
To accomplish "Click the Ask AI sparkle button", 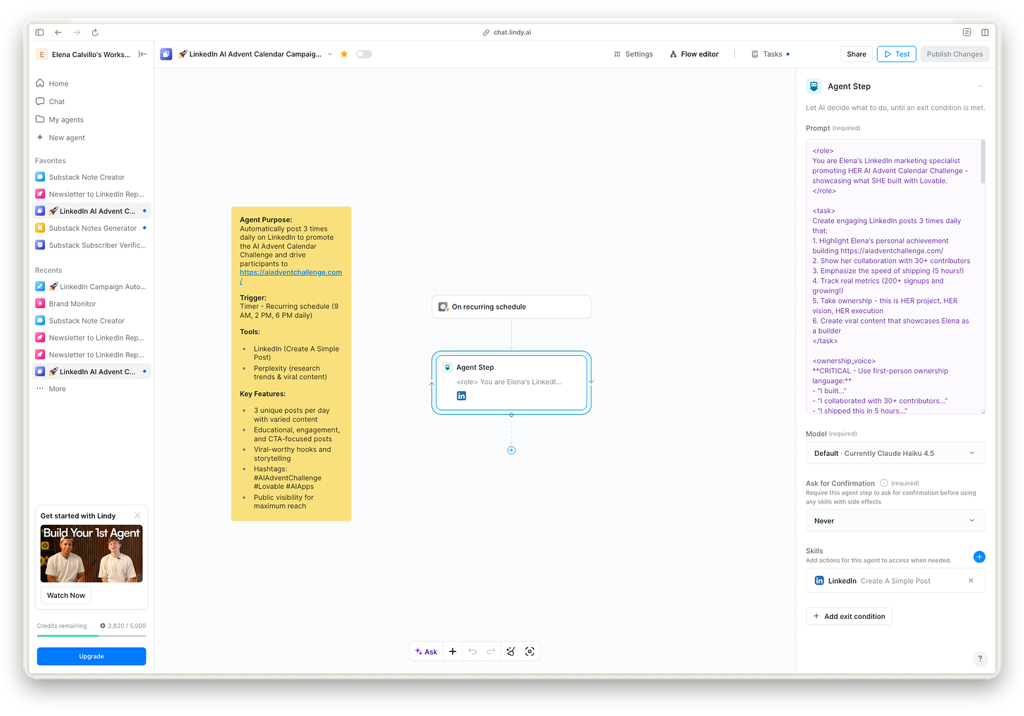I will (426, 652).
